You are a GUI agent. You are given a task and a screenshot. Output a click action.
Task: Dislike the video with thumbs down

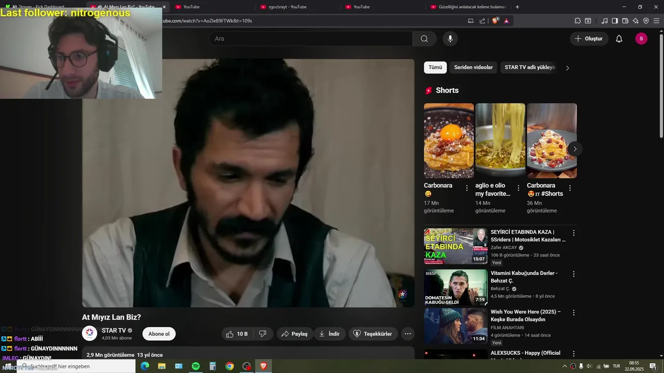[263, 334]
